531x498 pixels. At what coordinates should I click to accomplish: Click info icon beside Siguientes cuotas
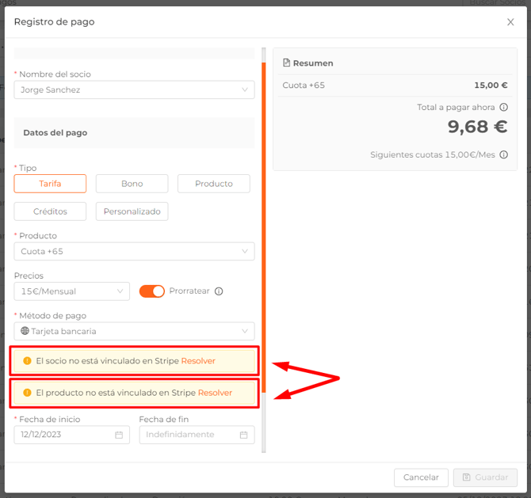coord(504,155)
